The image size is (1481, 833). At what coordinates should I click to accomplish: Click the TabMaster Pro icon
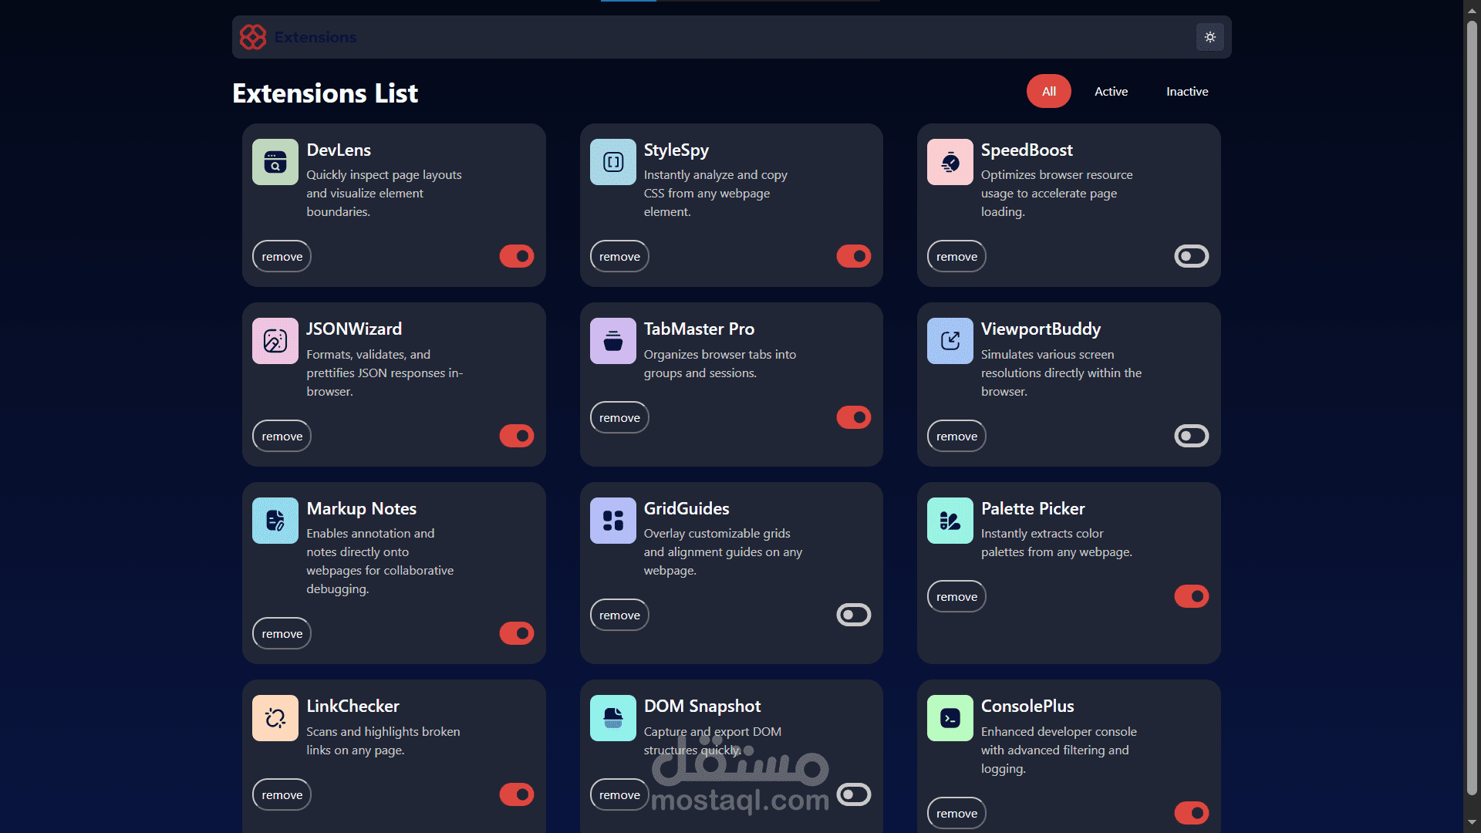(x=612, y=341)
